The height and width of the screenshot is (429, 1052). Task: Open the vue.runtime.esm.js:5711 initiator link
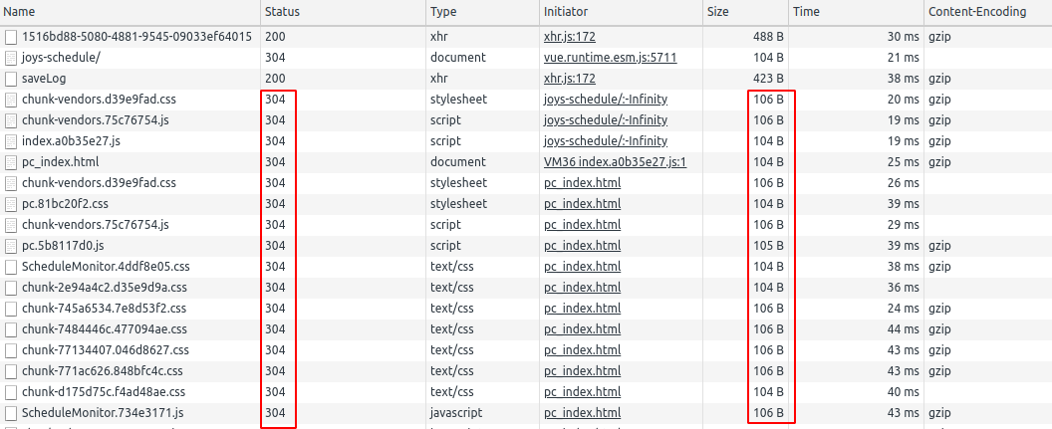pos(610,58)
